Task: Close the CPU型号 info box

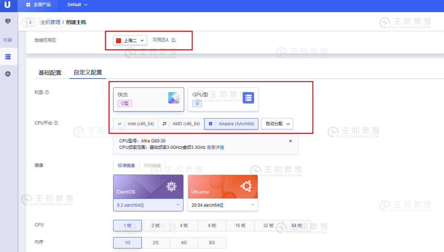Action: click(291, 141)
